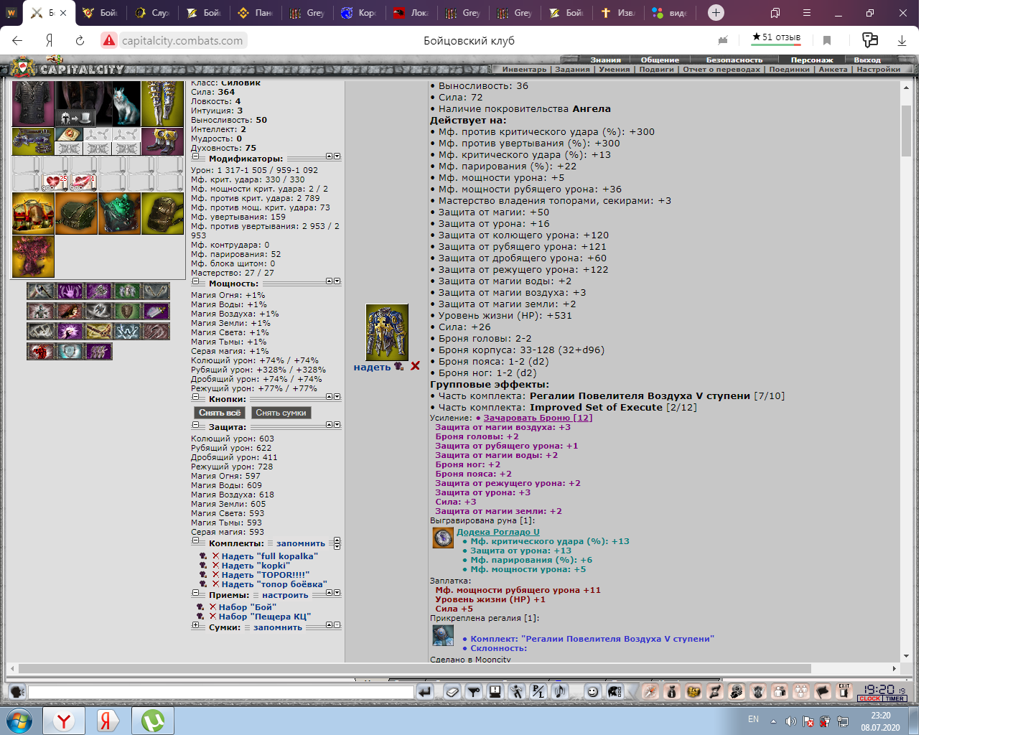Select the heart scroll with 25 charges
The image size is (1028, 735).
pos(55,182)
